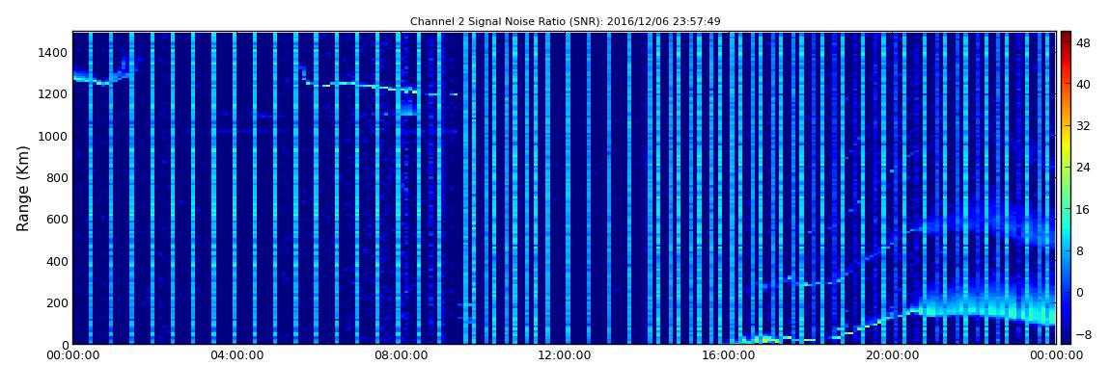Viewport: 1110px width, 392px height.
Task: Click the colorbar tick label '40'
Action: pyautogui.click(x=1084, y=84)
